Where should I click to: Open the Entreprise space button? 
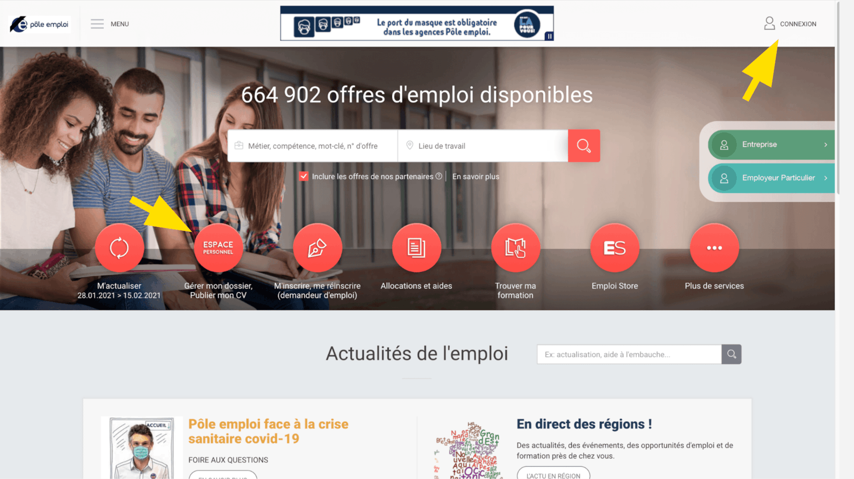(771, 144)
